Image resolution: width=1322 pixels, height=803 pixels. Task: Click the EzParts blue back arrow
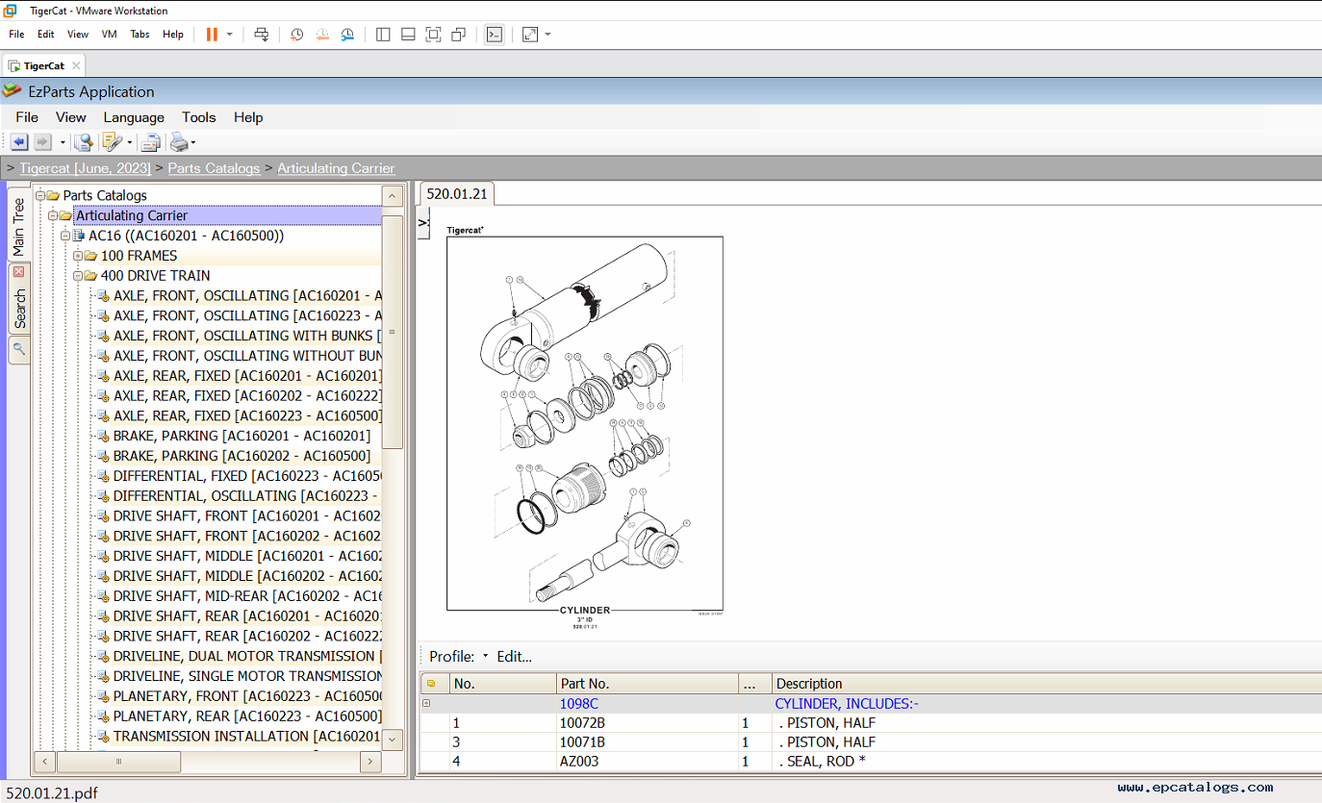20,142
